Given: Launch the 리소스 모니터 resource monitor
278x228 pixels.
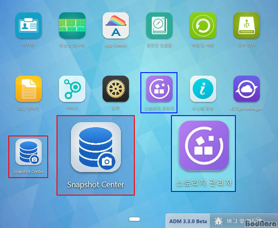Looking at the screenshot, I should click(72, 26).
